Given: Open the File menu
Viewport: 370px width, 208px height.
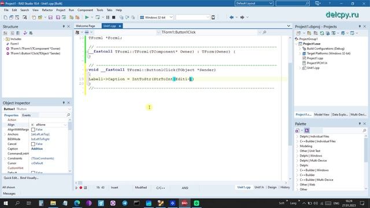Looking at the screenshot, I should 6,10.
